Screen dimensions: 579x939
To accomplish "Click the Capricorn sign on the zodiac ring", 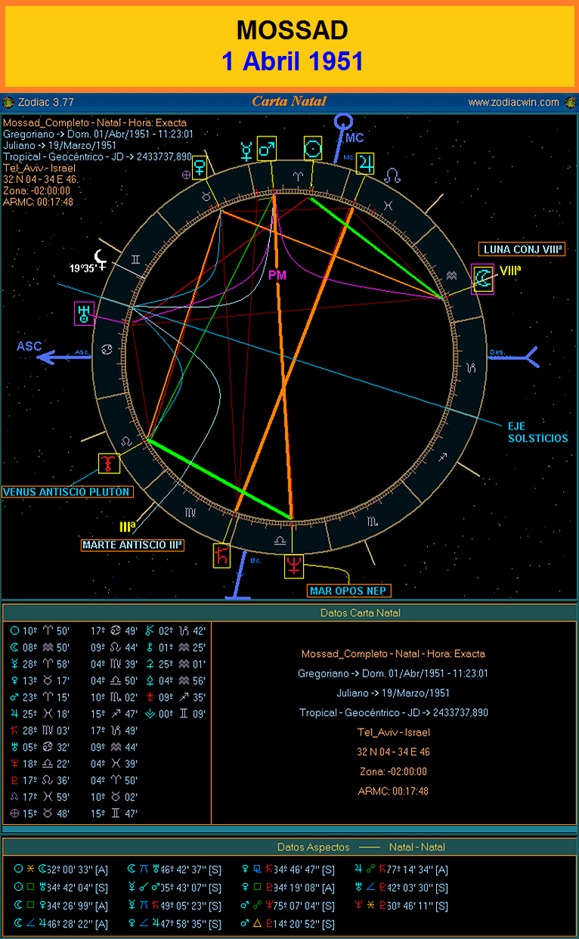I will coord(471,367).
